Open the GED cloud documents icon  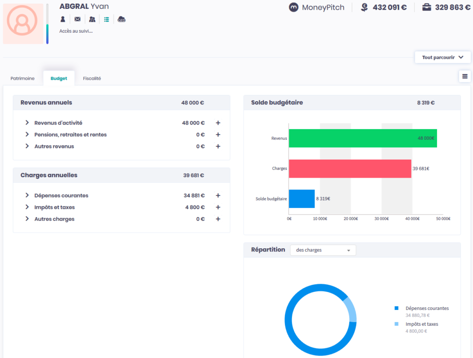121,19
